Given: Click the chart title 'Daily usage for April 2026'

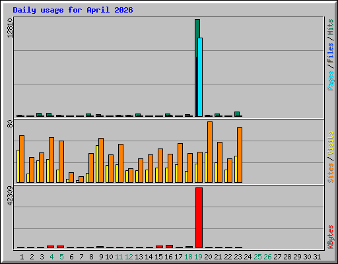Looking at the screenshot, I should click(73, 11).
